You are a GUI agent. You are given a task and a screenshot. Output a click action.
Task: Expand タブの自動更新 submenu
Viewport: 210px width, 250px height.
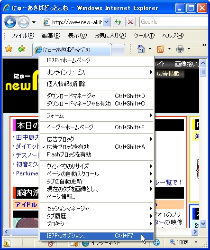(x=97, y=182)
